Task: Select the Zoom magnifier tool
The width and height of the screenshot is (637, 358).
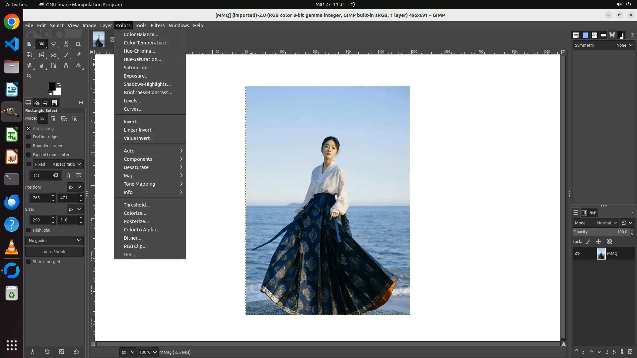Action: pyautogui.click(x=29, y=76)
